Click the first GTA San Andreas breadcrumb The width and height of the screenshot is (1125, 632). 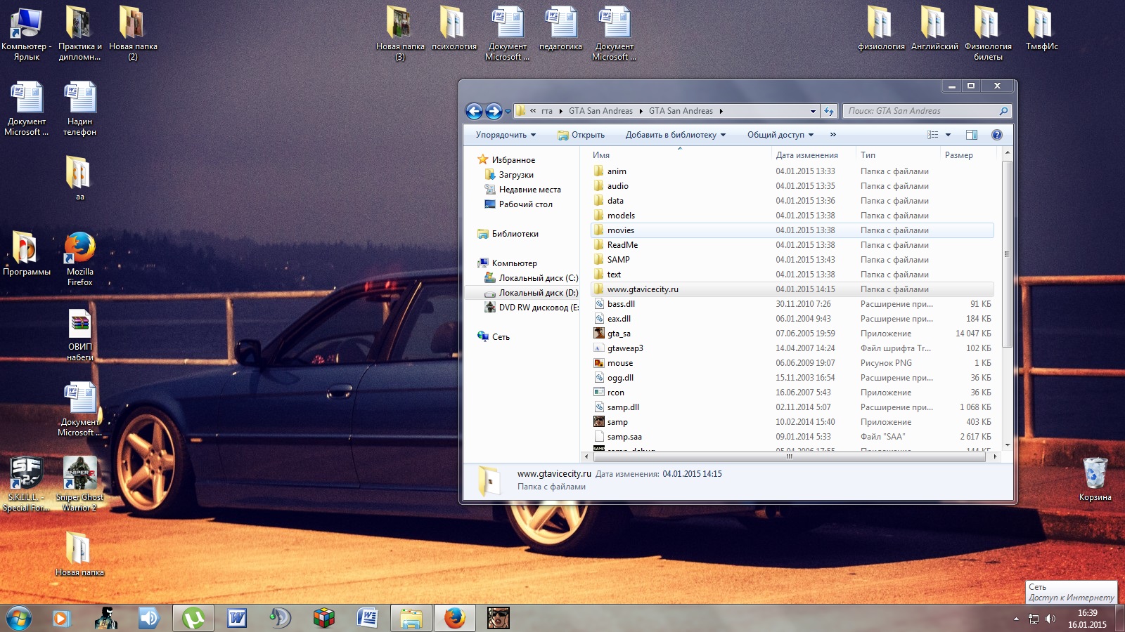click(600, 111)
